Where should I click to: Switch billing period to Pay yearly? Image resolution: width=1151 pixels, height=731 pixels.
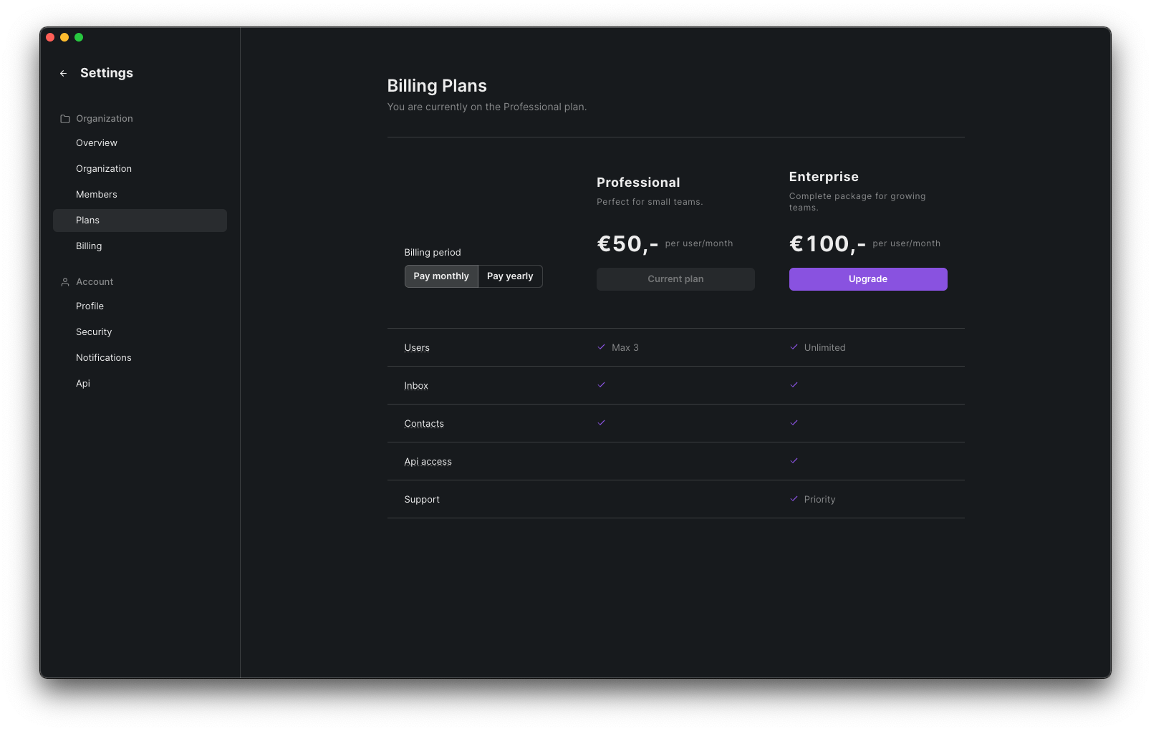coord(509,276)
